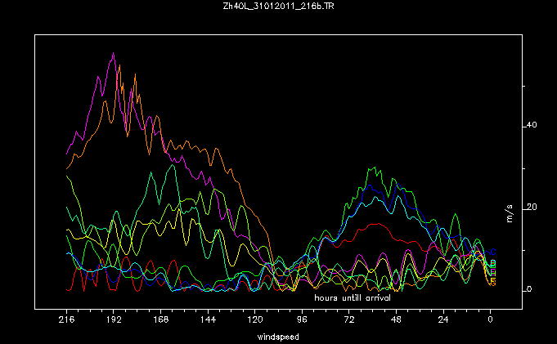Click the 40 value on the y-axis
Screen dimensions: 557x344
tap(531, 125)
